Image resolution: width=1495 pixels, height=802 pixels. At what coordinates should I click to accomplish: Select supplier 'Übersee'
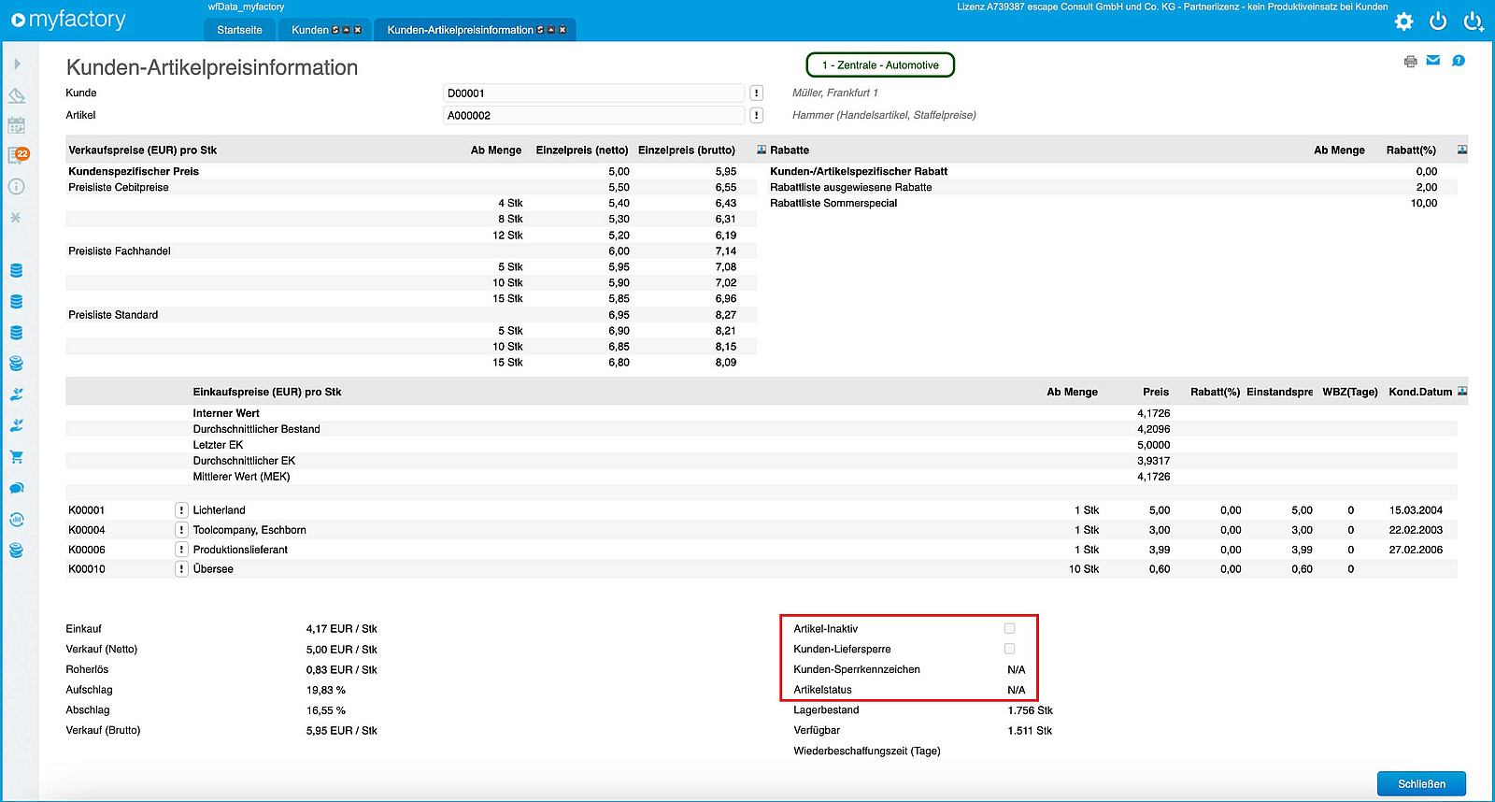(213, 569)
